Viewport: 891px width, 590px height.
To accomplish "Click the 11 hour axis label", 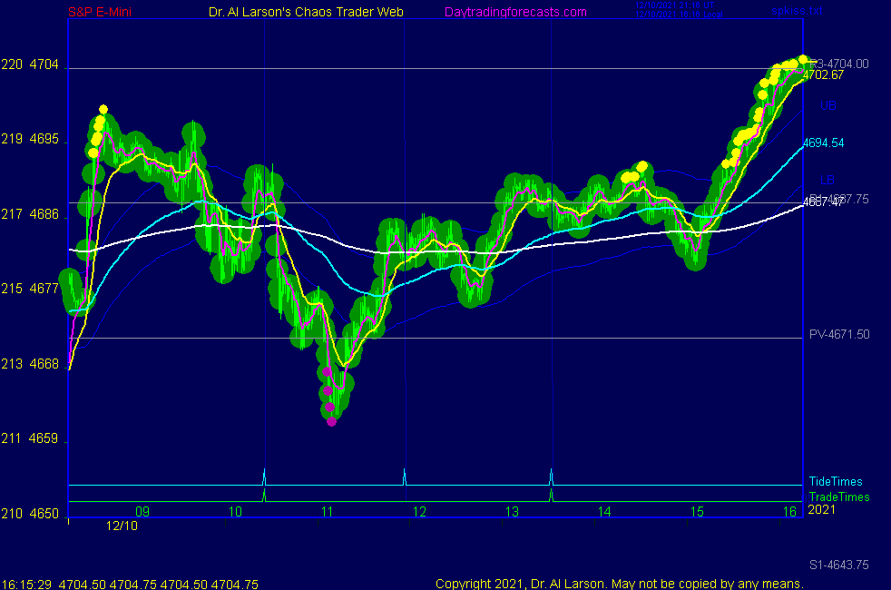I will (x=328, y=512).
